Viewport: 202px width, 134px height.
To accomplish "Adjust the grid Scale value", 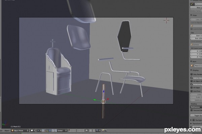I will coord(196,97).
